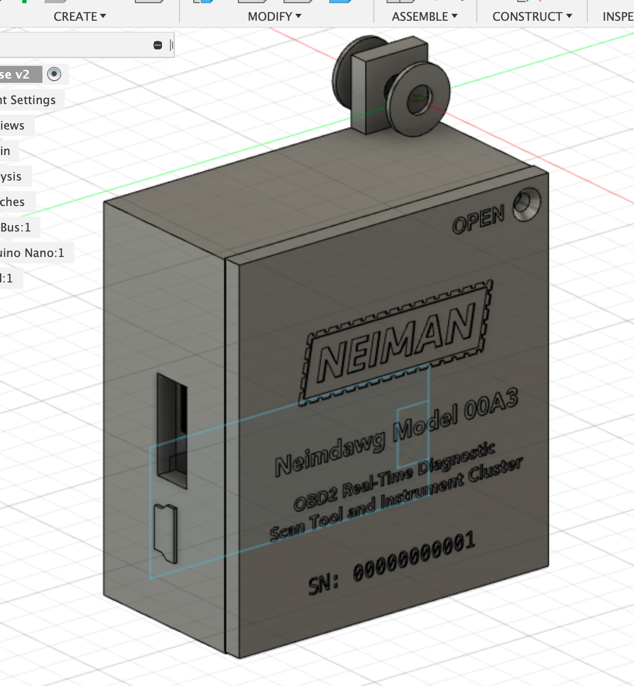634x686 pixels.
Task: Open the CREATE dropdown menu
Action: pyautogui.click(x=80, y=16)
